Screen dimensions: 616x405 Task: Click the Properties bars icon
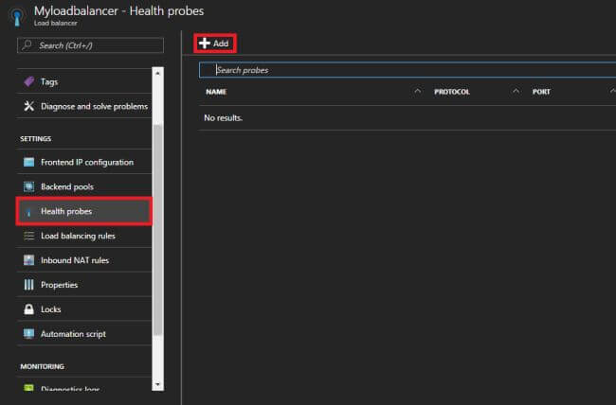coord(29,285)
